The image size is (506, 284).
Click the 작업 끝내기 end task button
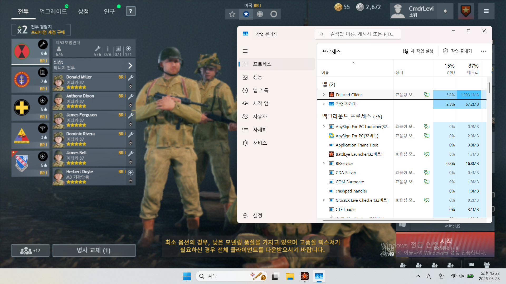[x=458, y=51]
